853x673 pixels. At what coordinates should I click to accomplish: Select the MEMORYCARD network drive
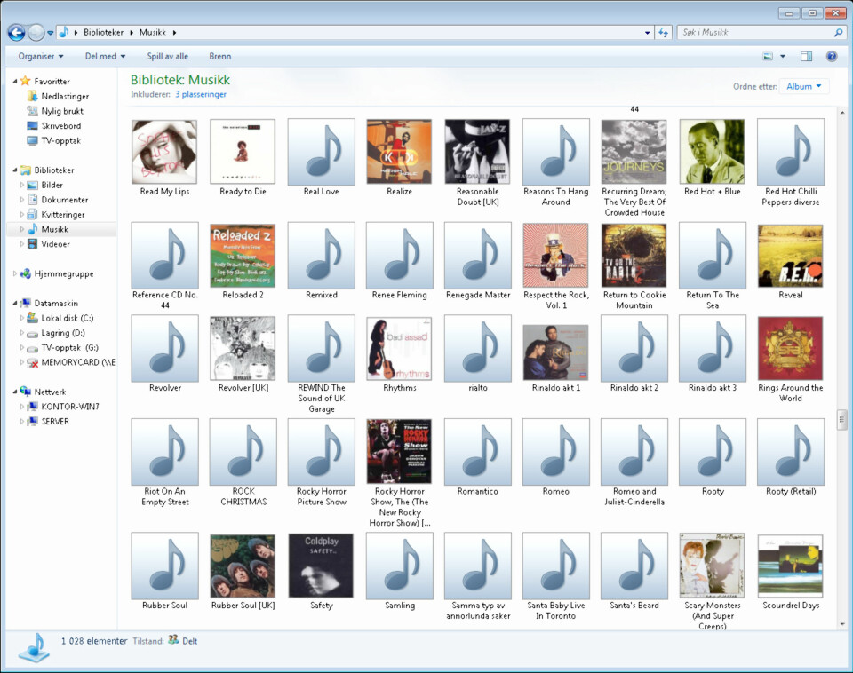(77, 362)
